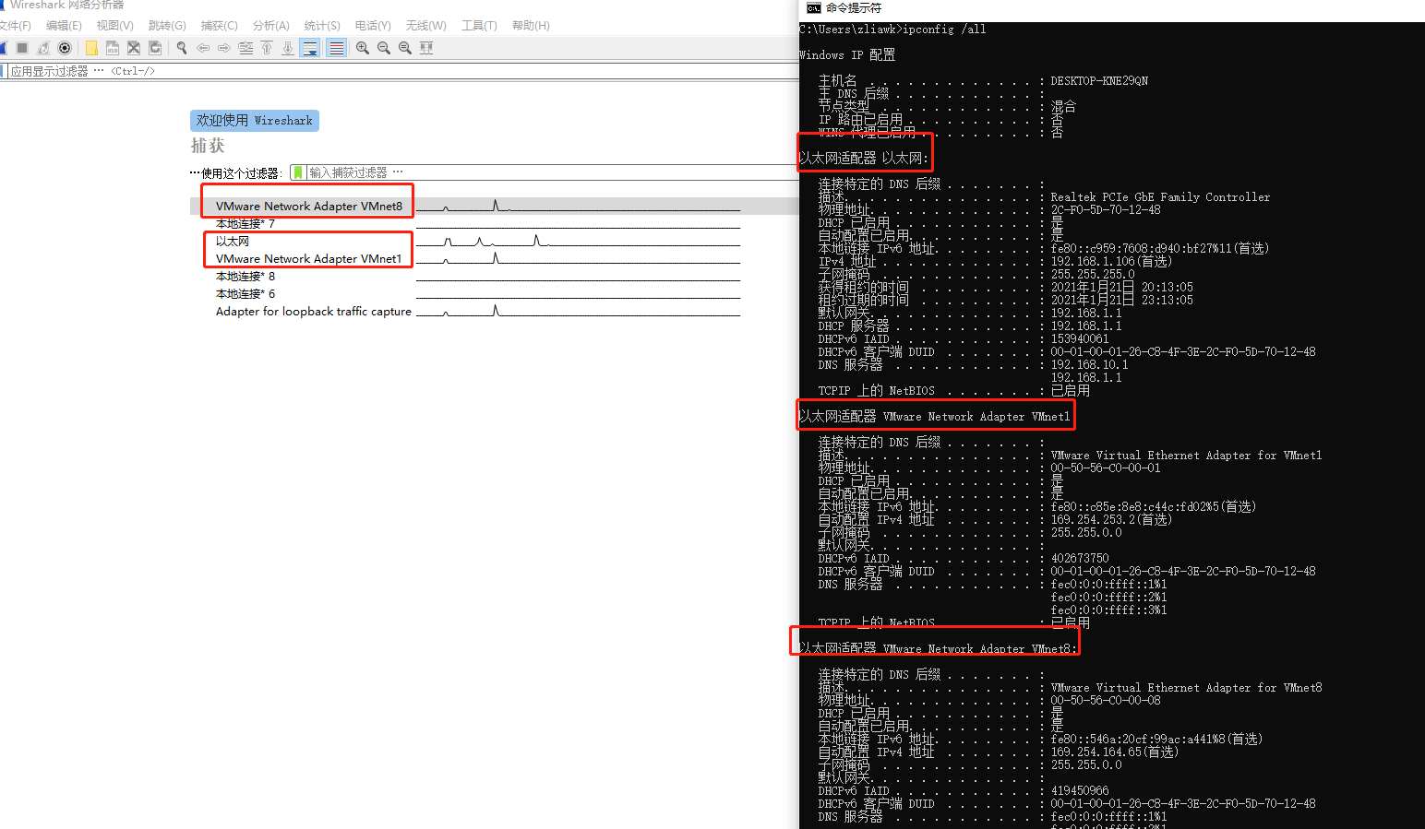1425x829 pixels.
Task: Click 以太网适配器 VMnet1 heading in prompt
Action: (x=935, y=417)
